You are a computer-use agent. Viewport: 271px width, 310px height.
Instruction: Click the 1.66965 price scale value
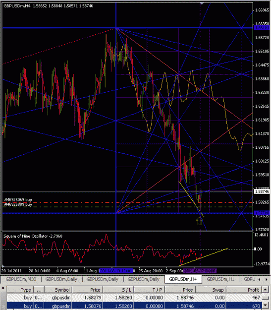pyautogui.click(x=262, y=10)
